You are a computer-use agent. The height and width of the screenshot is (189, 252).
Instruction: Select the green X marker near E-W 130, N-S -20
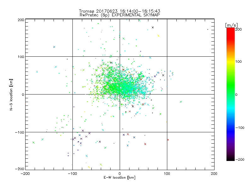(181, 102)
